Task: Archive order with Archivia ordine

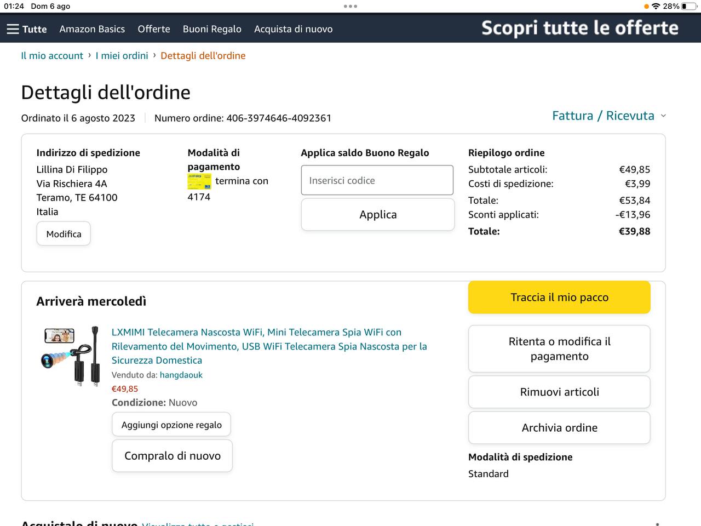Action: [559, 428]
